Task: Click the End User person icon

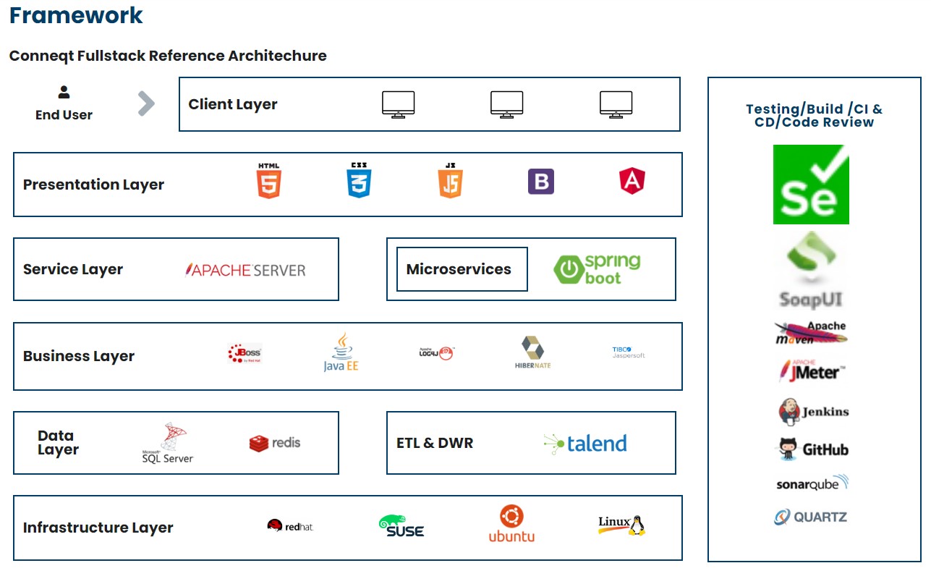Action: [64, 92]
